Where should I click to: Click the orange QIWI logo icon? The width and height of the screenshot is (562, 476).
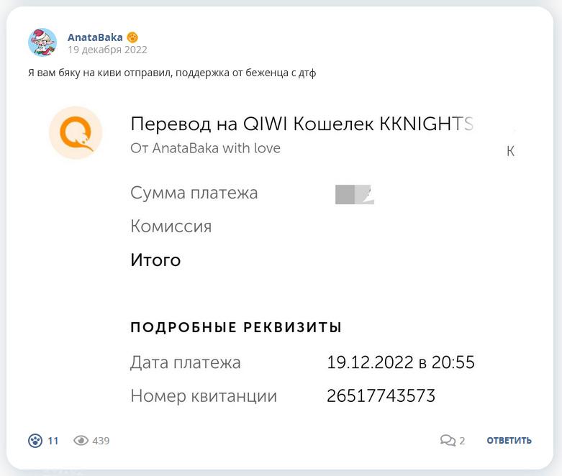76,132
